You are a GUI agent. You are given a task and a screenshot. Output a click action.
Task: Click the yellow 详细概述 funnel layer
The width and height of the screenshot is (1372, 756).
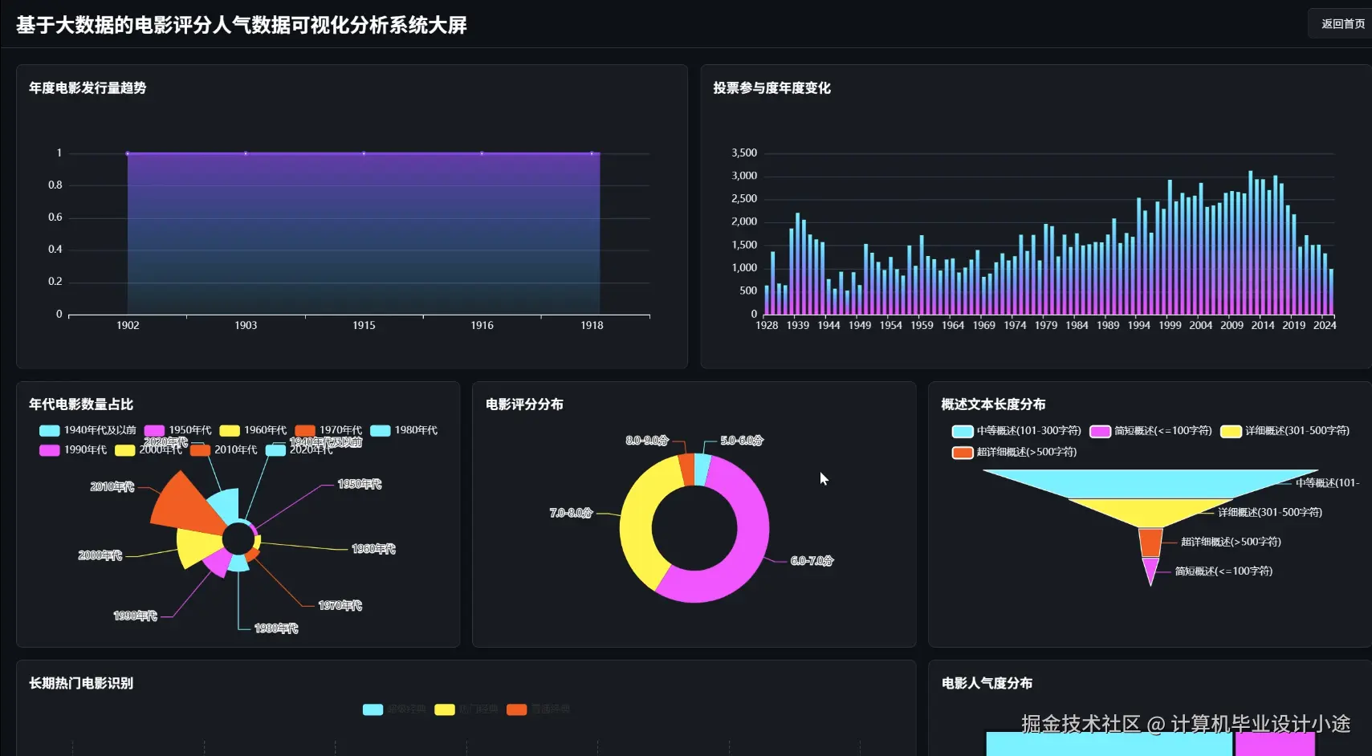1150,512
